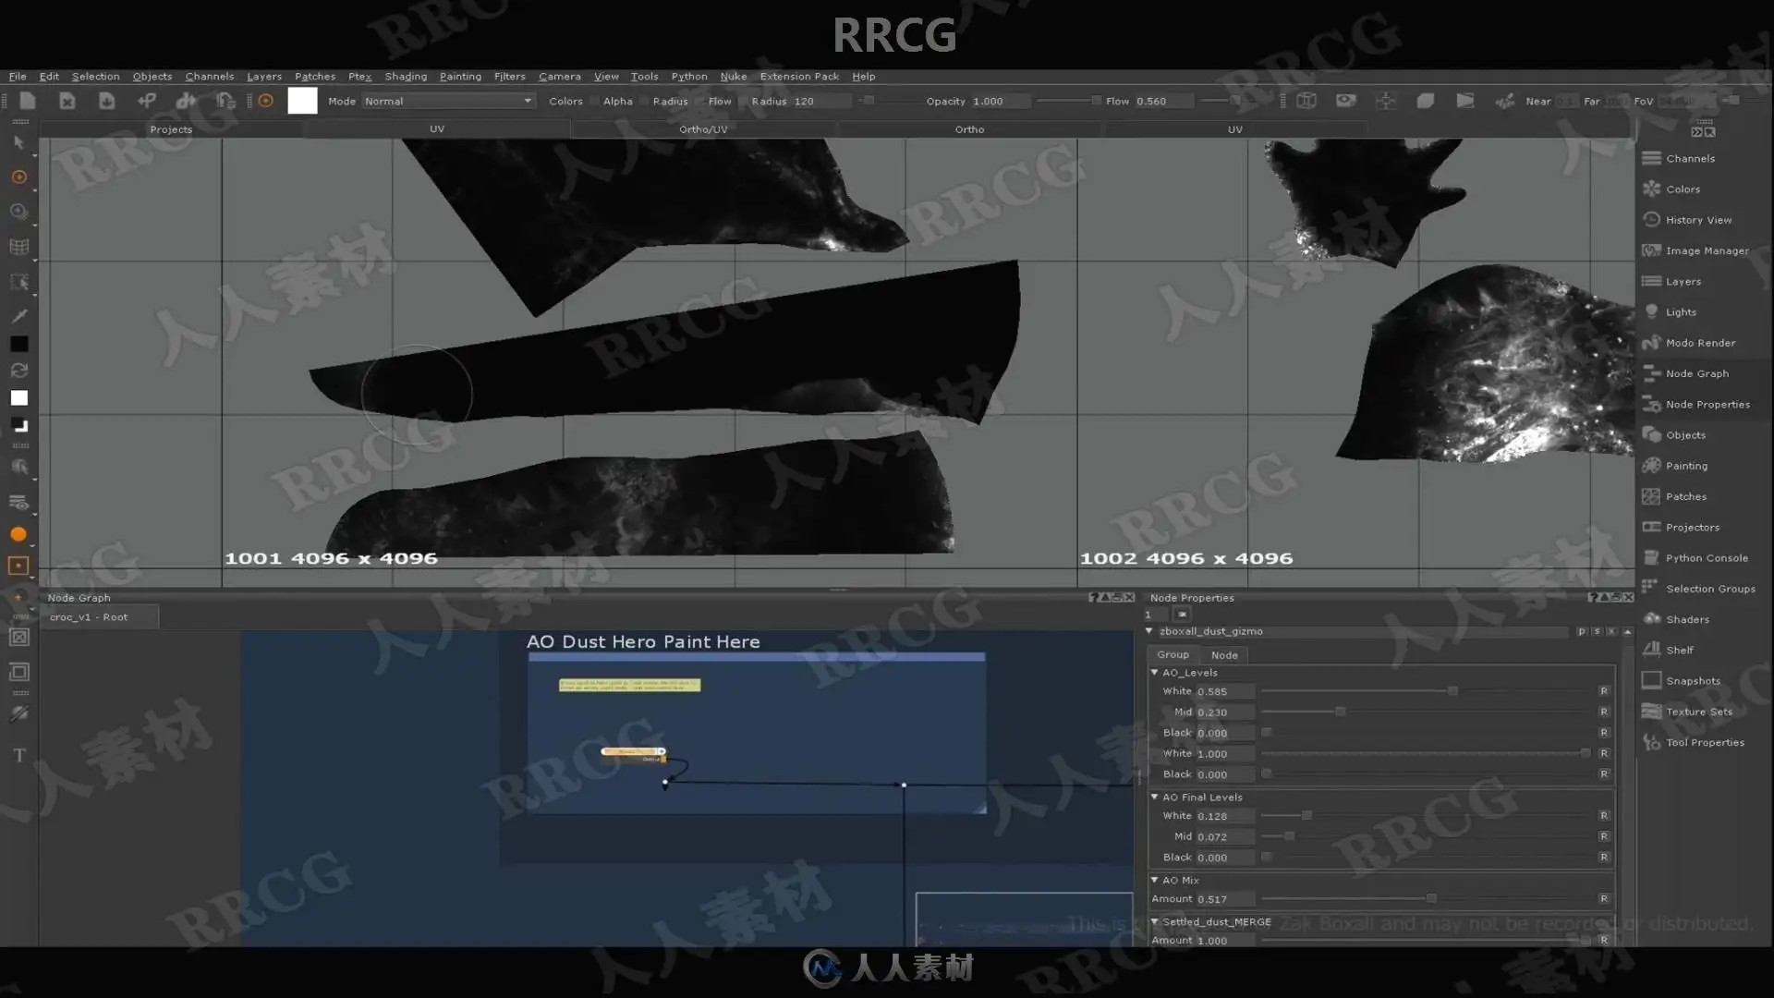Click the double-arrow palette bar expander
Viewport: 1774px width, 998px height.
1697,132
